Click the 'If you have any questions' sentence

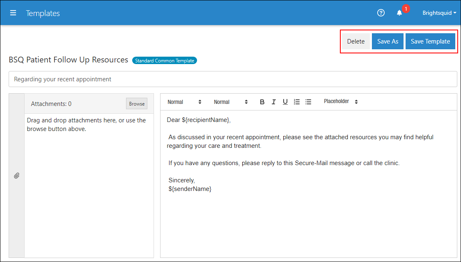284,163
